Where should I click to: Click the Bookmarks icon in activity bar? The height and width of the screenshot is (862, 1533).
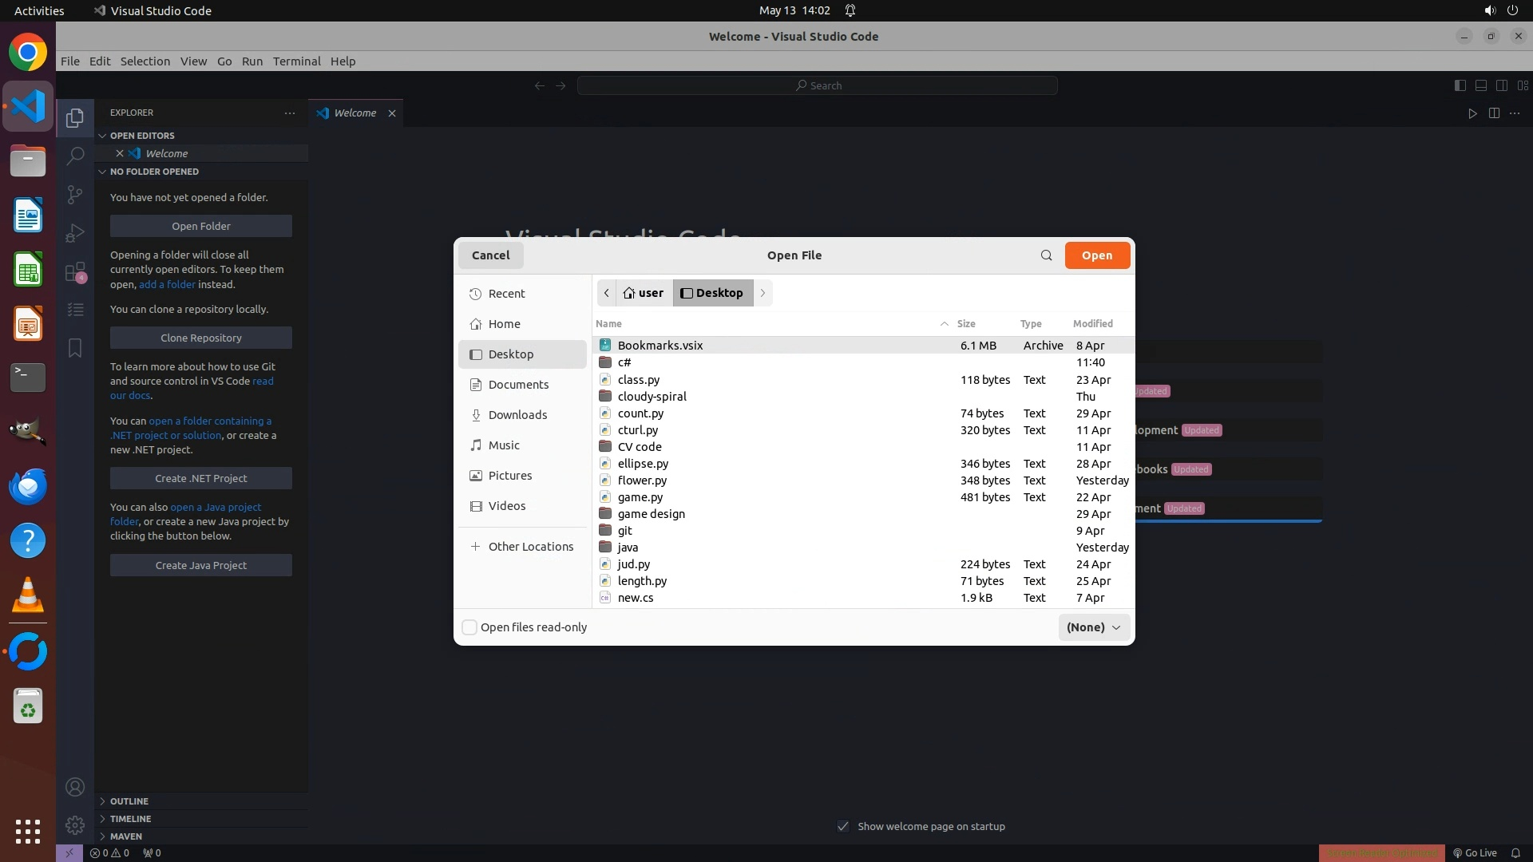click(x=75, y=348)
